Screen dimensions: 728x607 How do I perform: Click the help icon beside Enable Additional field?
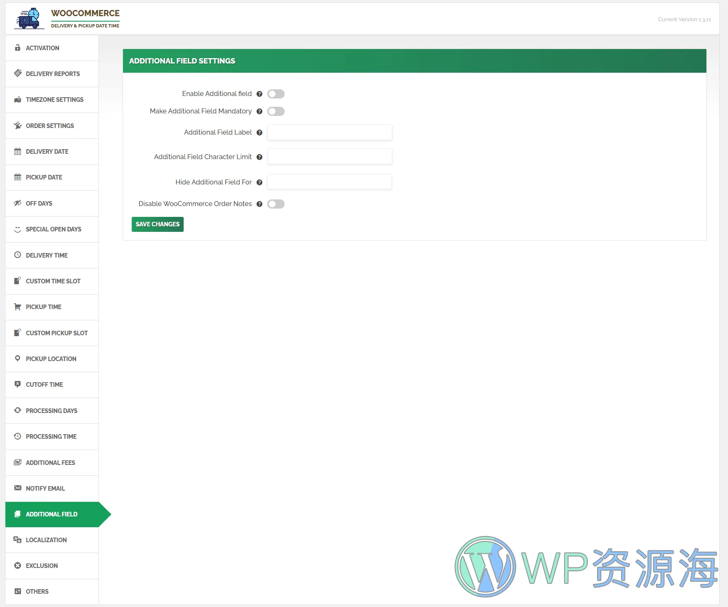pyautogui.click(x=259, y=94)
